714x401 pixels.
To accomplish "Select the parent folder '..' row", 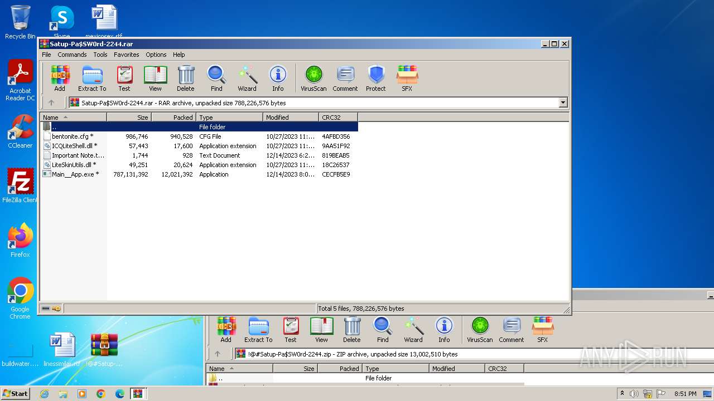I will click(199, 127).
